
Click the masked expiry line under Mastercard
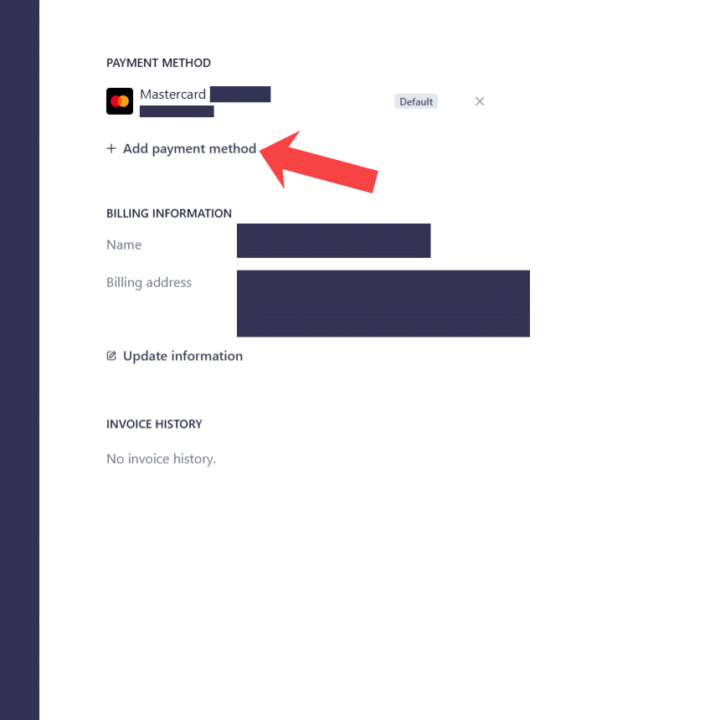177,111
